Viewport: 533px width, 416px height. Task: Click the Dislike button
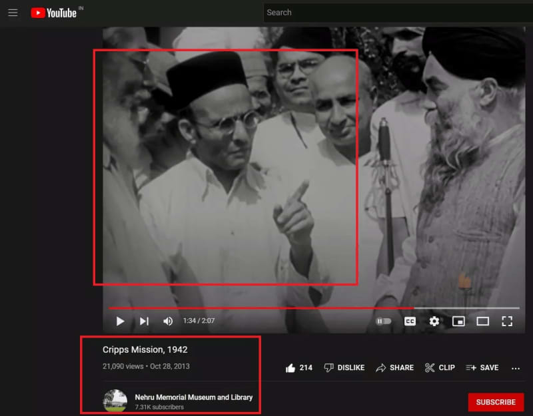344,367
